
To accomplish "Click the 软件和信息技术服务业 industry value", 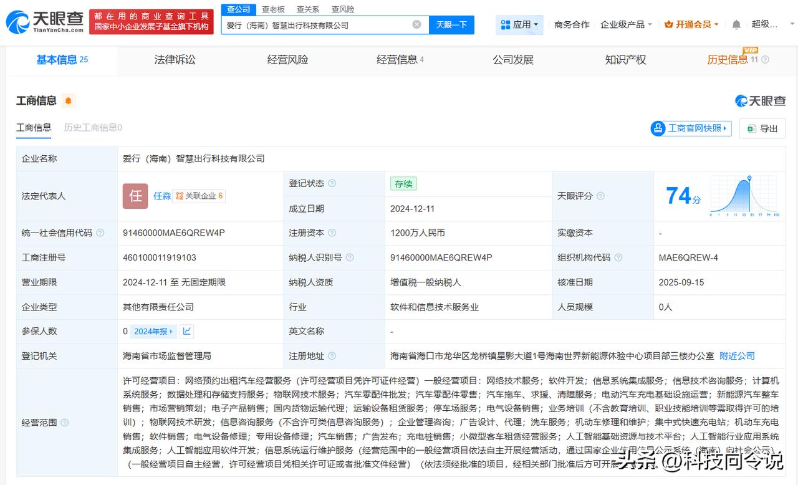I will 435,307.
